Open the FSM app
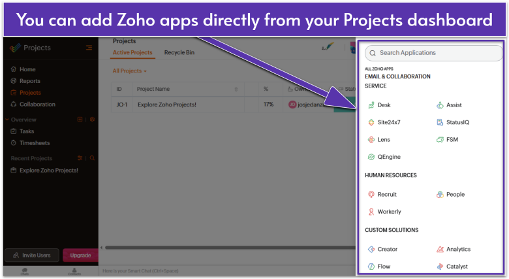The height and width of the screenshot is (279, 509). [447, 140]
